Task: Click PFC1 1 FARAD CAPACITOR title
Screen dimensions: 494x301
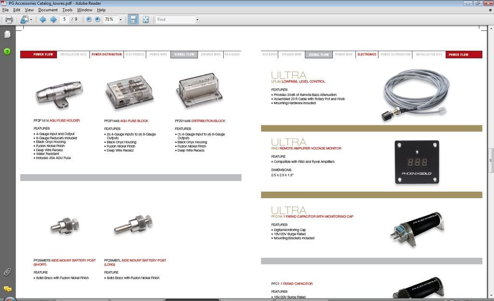Action: pyautogui.click(x=292, y=284)
